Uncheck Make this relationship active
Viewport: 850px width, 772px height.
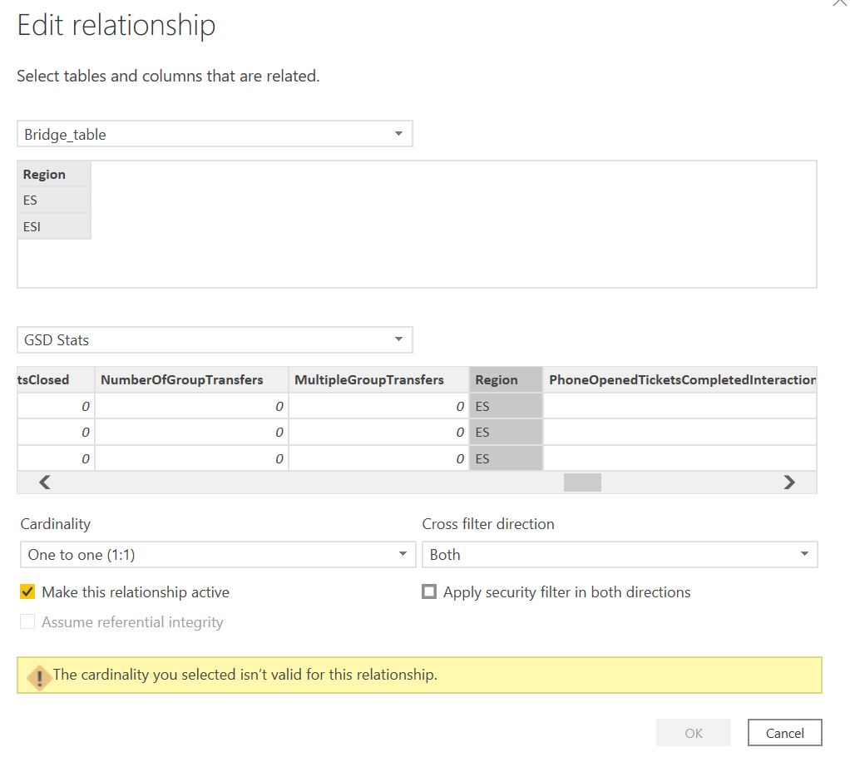[x=27, y=591]
